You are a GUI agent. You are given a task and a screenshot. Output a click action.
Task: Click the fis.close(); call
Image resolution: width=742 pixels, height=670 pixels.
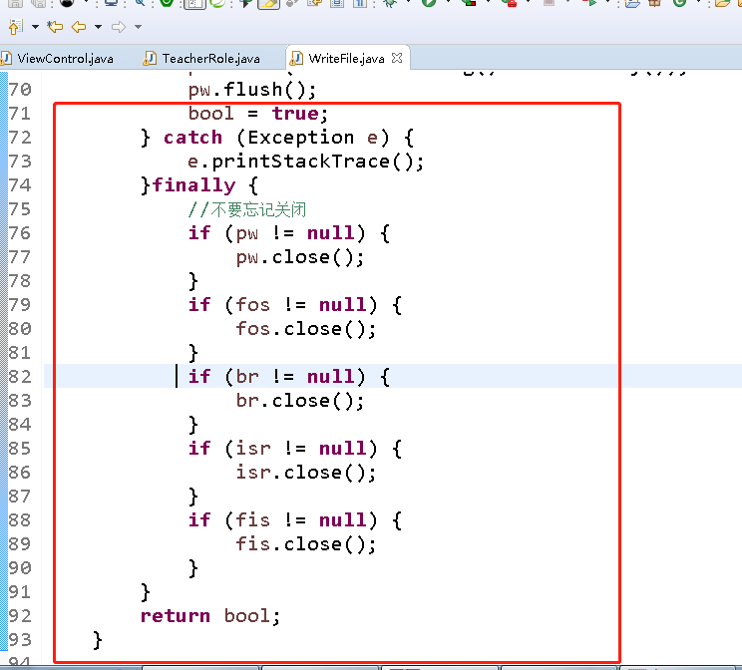click(306, 544)
